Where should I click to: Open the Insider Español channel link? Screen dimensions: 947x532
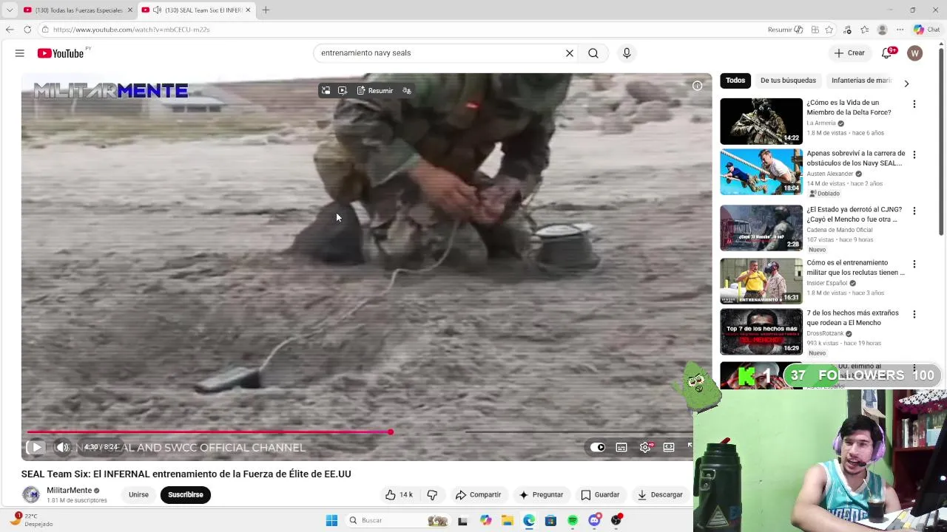pos(827,283)
